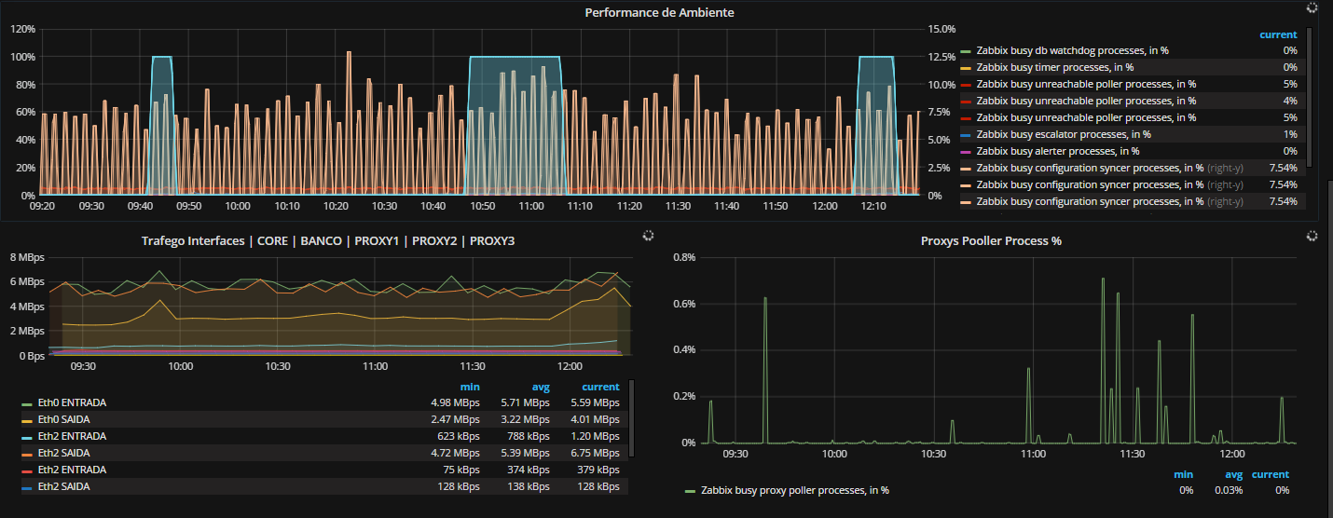
Task: Toggle the Zabbix busy proxy poller processes series
Action: tap(795, 489)
